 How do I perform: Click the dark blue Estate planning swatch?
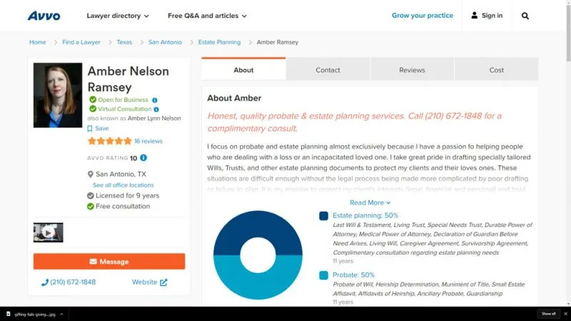click(323, 215)
